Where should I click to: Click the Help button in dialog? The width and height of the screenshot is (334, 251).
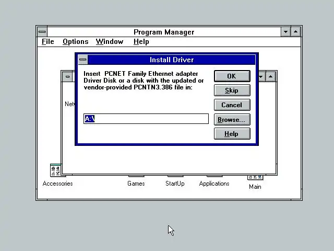coord(232,134)
